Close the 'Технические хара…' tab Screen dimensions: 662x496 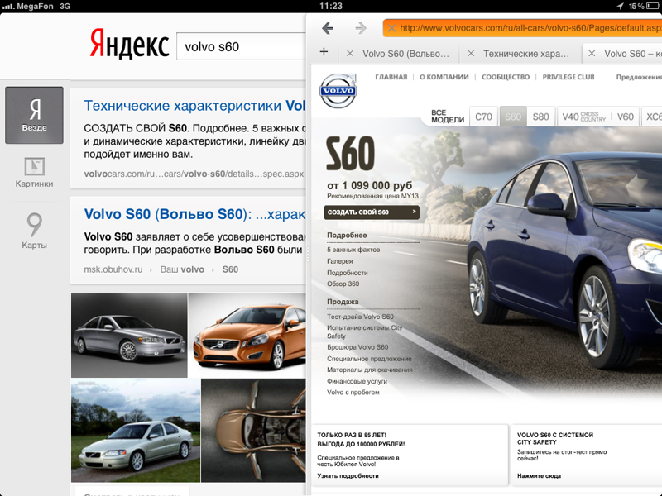point(471,54)
